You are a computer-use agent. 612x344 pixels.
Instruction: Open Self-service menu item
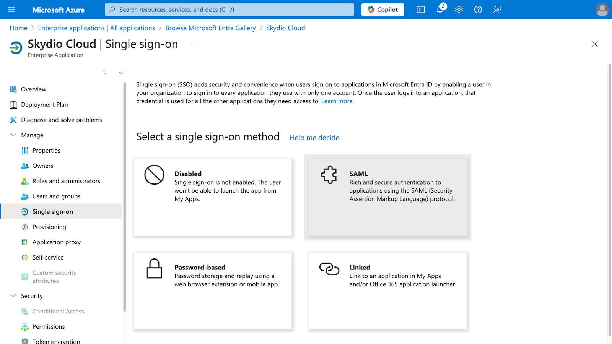(61, 257)
